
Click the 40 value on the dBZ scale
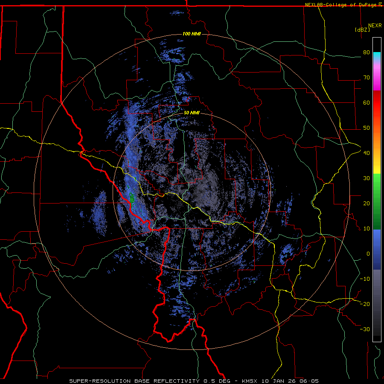367,153
